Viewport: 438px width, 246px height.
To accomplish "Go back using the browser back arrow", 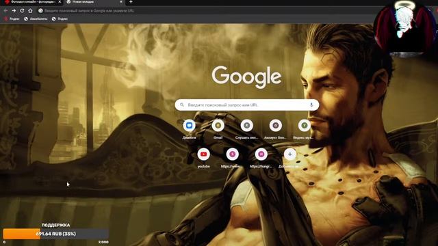I will coord(5,11).
